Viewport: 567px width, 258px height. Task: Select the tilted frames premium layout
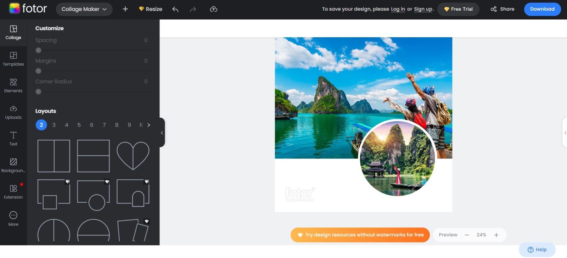(133, 230)
